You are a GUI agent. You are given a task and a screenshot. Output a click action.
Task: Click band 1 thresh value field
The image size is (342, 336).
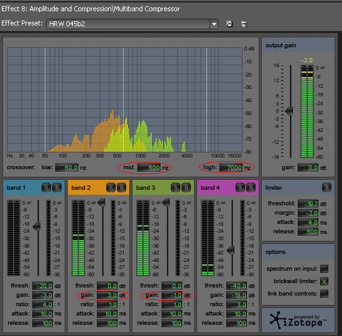tap(42, 286)
